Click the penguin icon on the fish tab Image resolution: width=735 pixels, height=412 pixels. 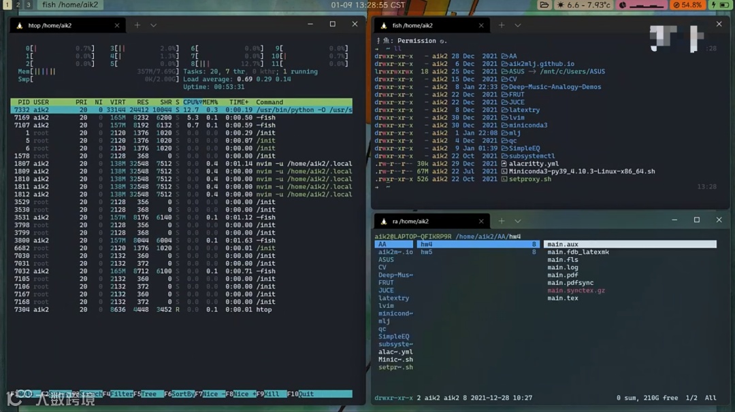click(x=383, y=26)
